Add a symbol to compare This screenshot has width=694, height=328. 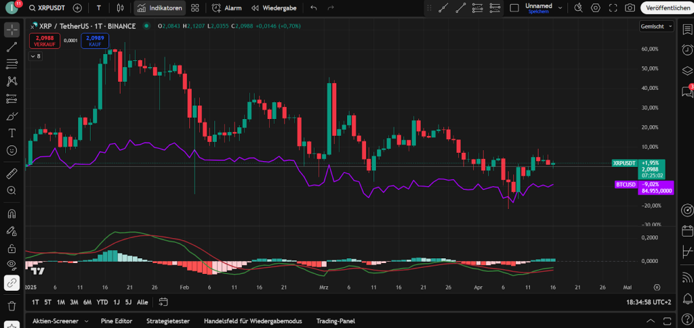[x=77, y=8]
